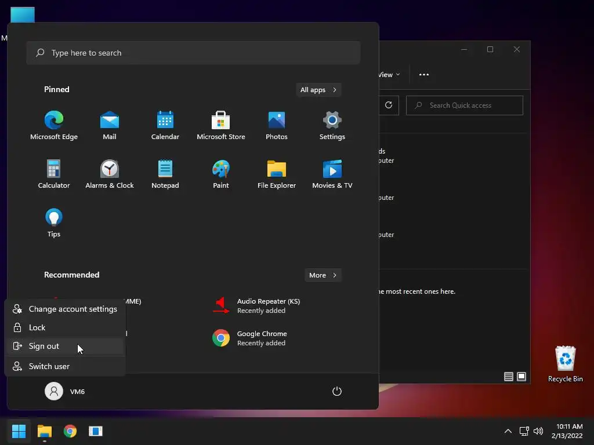Launch Notepad from pinned apps
This screenshot has width=594, height=445.
[165, 174]
